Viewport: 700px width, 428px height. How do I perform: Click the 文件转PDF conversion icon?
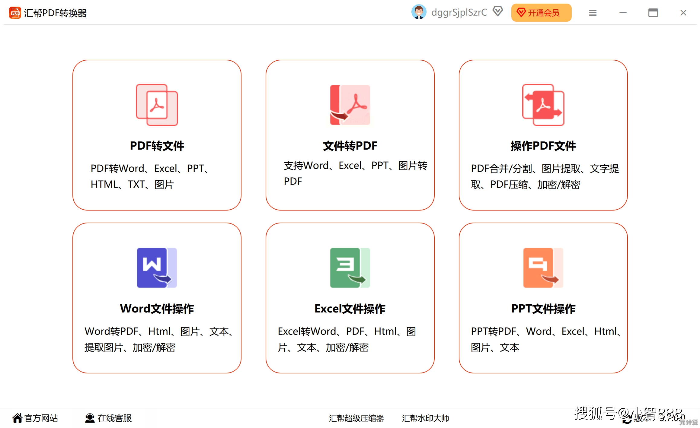pyautogui.click(x=350, y=105)
